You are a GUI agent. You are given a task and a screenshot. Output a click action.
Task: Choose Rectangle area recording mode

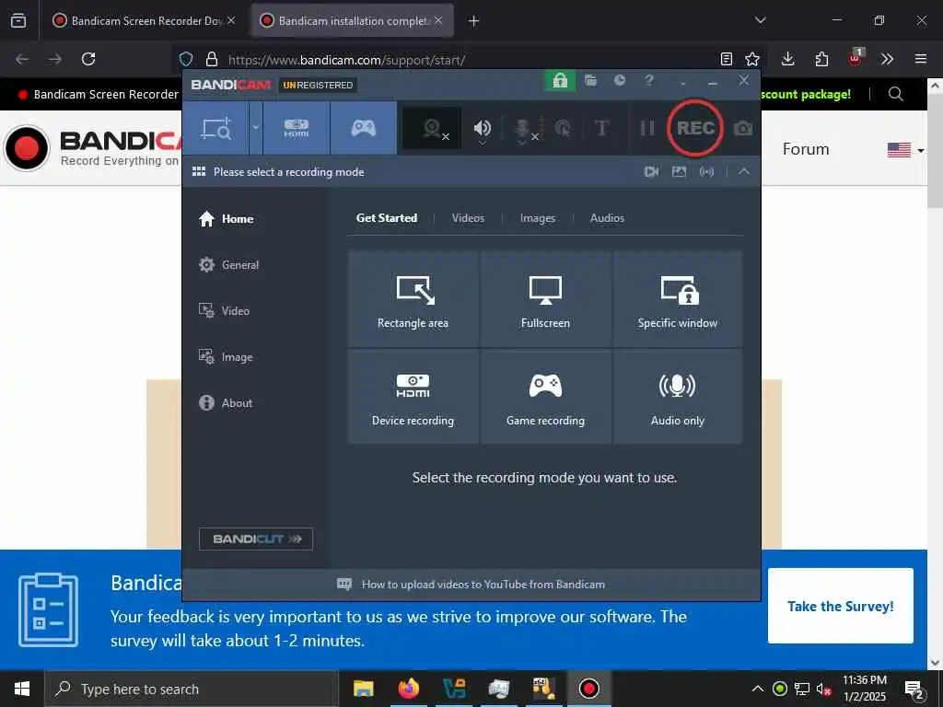coord(413,299)
